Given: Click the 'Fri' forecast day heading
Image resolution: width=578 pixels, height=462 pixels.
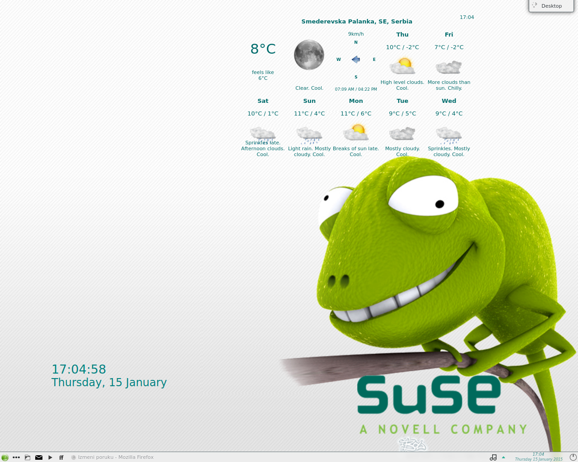Looking at the screenshot, I should (449, 35).
